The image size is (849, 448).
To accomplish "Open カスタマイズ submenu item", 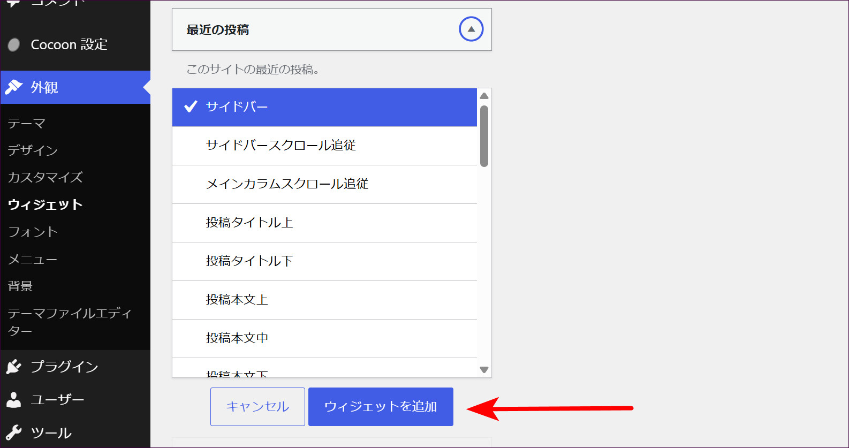I will coord(46,177).
